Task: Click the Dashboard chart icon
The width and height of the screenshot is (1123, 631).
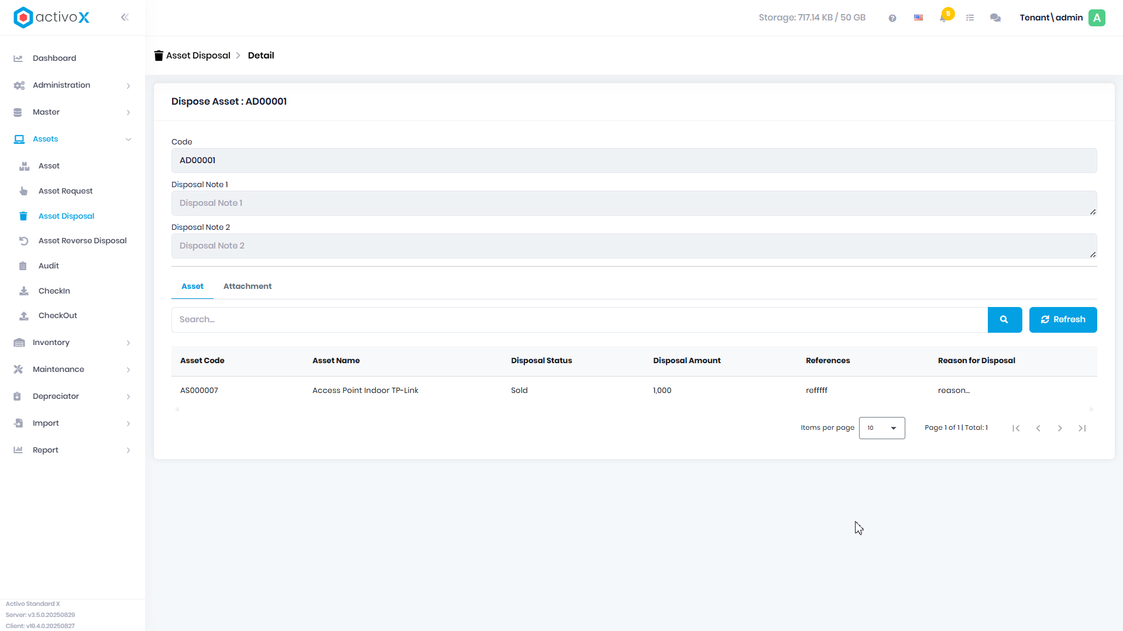Action: 18,58
